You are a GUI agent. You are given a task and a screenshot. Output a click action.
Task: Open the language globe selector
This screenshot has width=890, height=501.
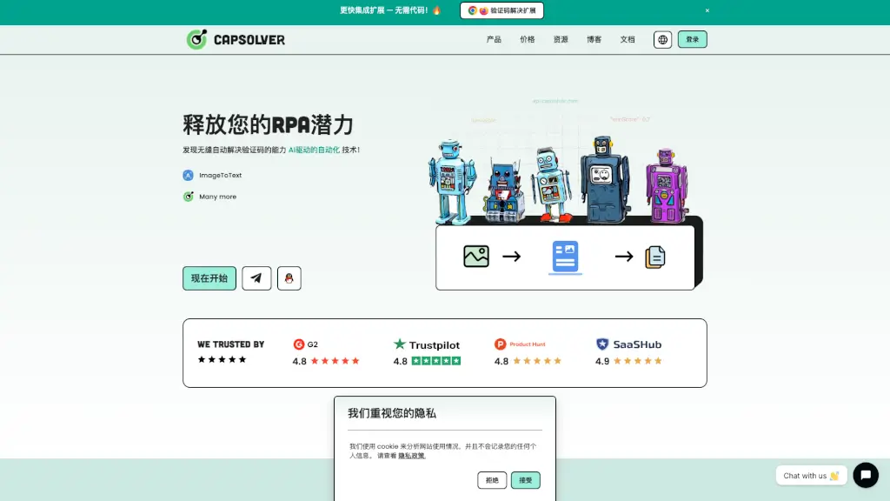pos(662,39)
